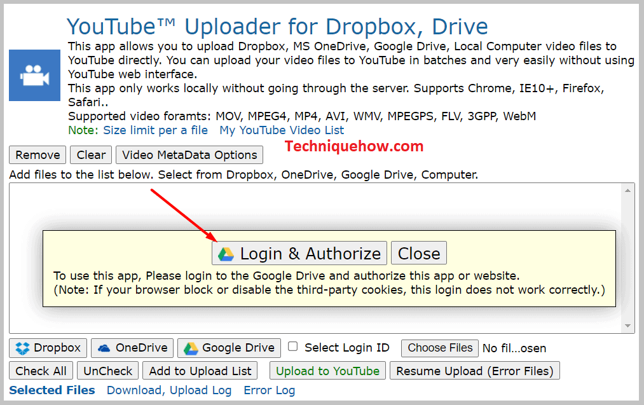This screenshot has height=405, width=644.
Task: Clear the file list
Action: tap(91, 155)
